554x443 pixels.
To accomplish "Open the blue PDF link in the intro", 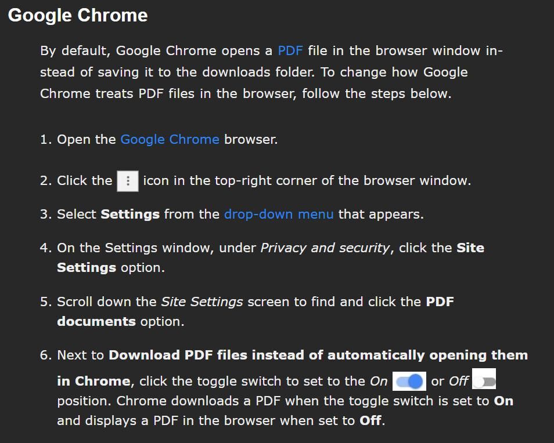I will tap(290, 50).
